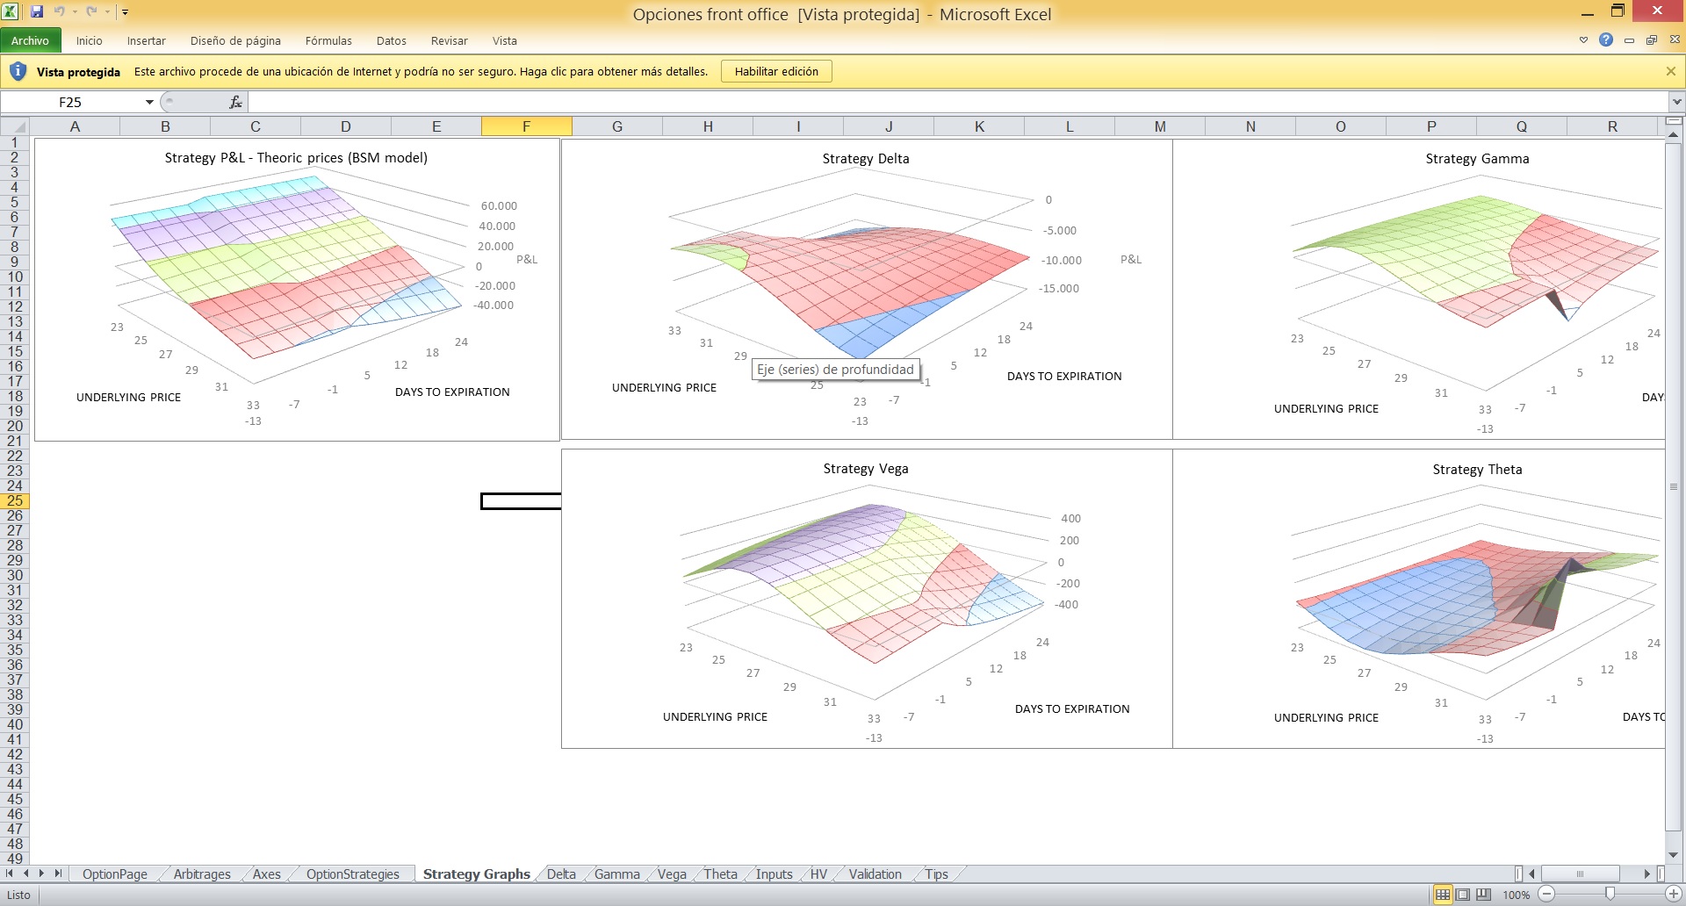Go to the next sheet with navigation arrow
The height and width of the screenshot is (906, 1686).
click(x=41, y=874)
